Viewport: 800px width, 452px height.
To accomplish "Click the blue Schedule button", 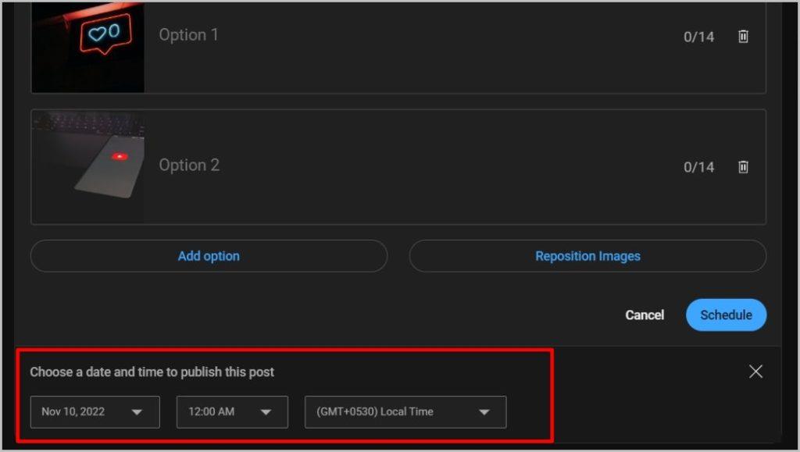I will click(x=726, y=315).
